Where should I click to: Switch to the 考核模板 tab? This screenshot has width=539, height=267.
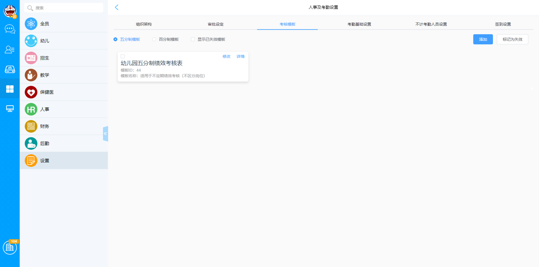point(287,24)
